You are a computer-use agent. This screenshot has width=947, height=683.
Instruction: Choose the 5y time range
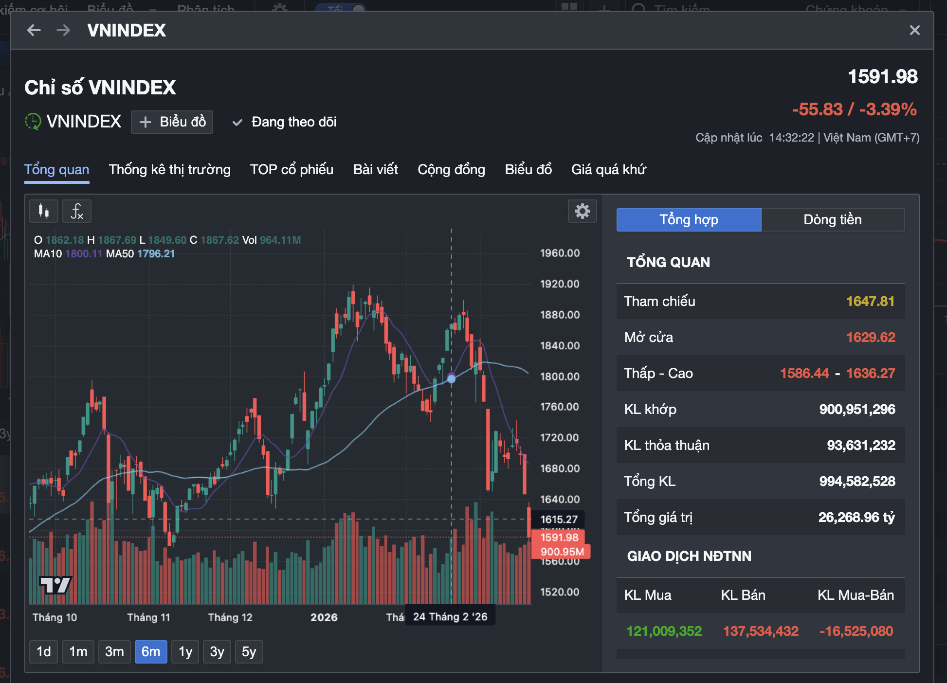click(x=249, y=652)
